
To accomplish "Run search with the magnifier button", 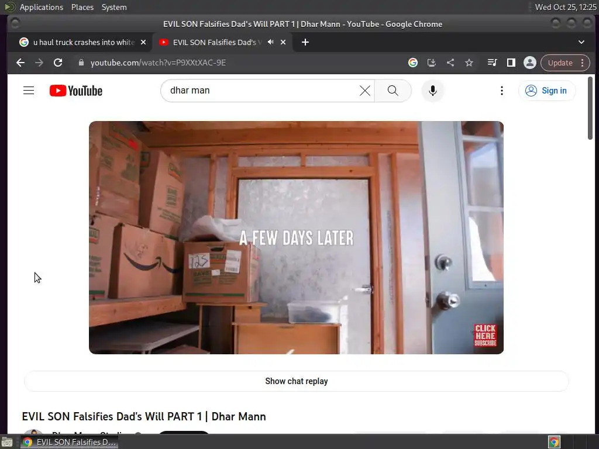I will (x=393, y=91).
